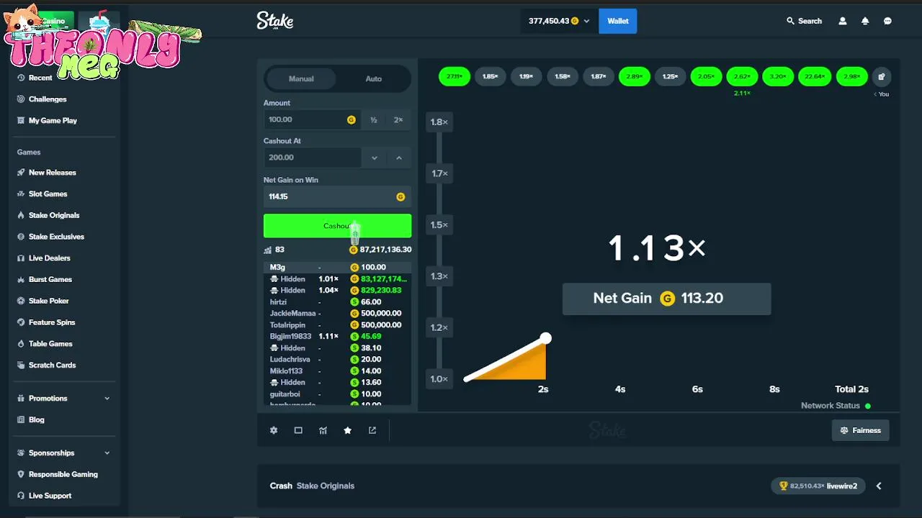Open Responsible Gaming page

57,475
